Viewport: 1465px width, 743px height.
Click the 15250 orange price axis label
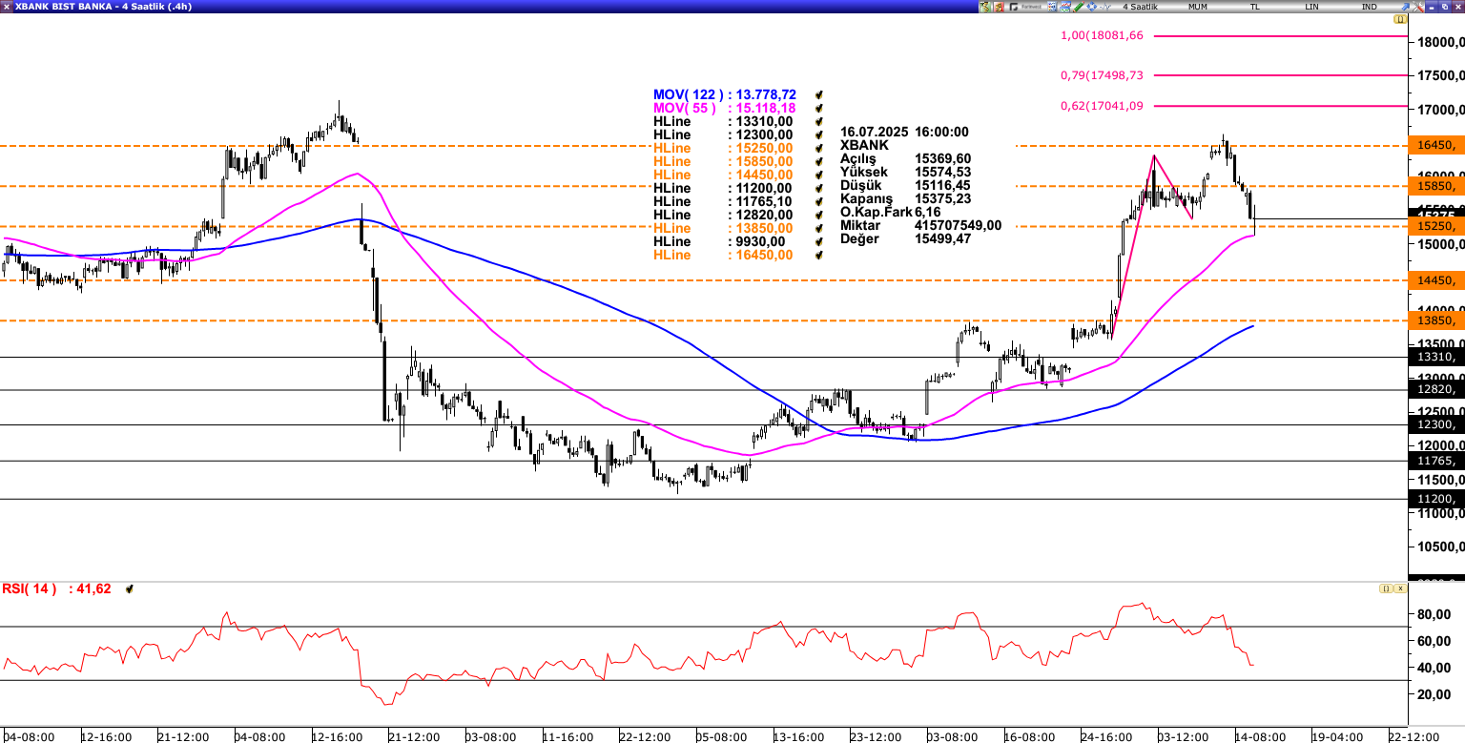click(x=1436, y=226)
